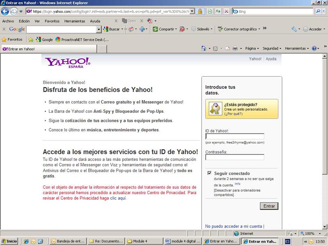Click the Google toolbar search field
This screenshot has height=246, width=328.
pos(61,29)
